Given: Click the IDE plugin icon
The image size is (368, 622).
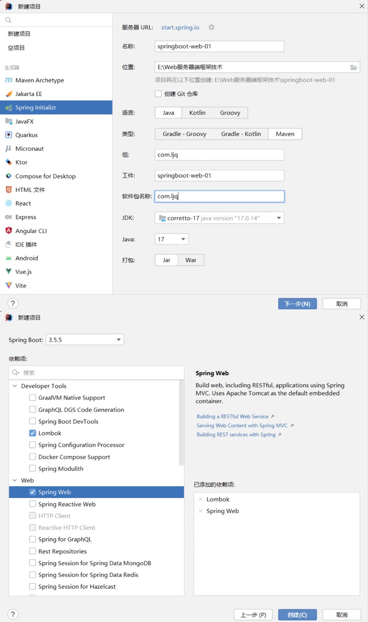Looking at the screenshot, I should 9,244.
